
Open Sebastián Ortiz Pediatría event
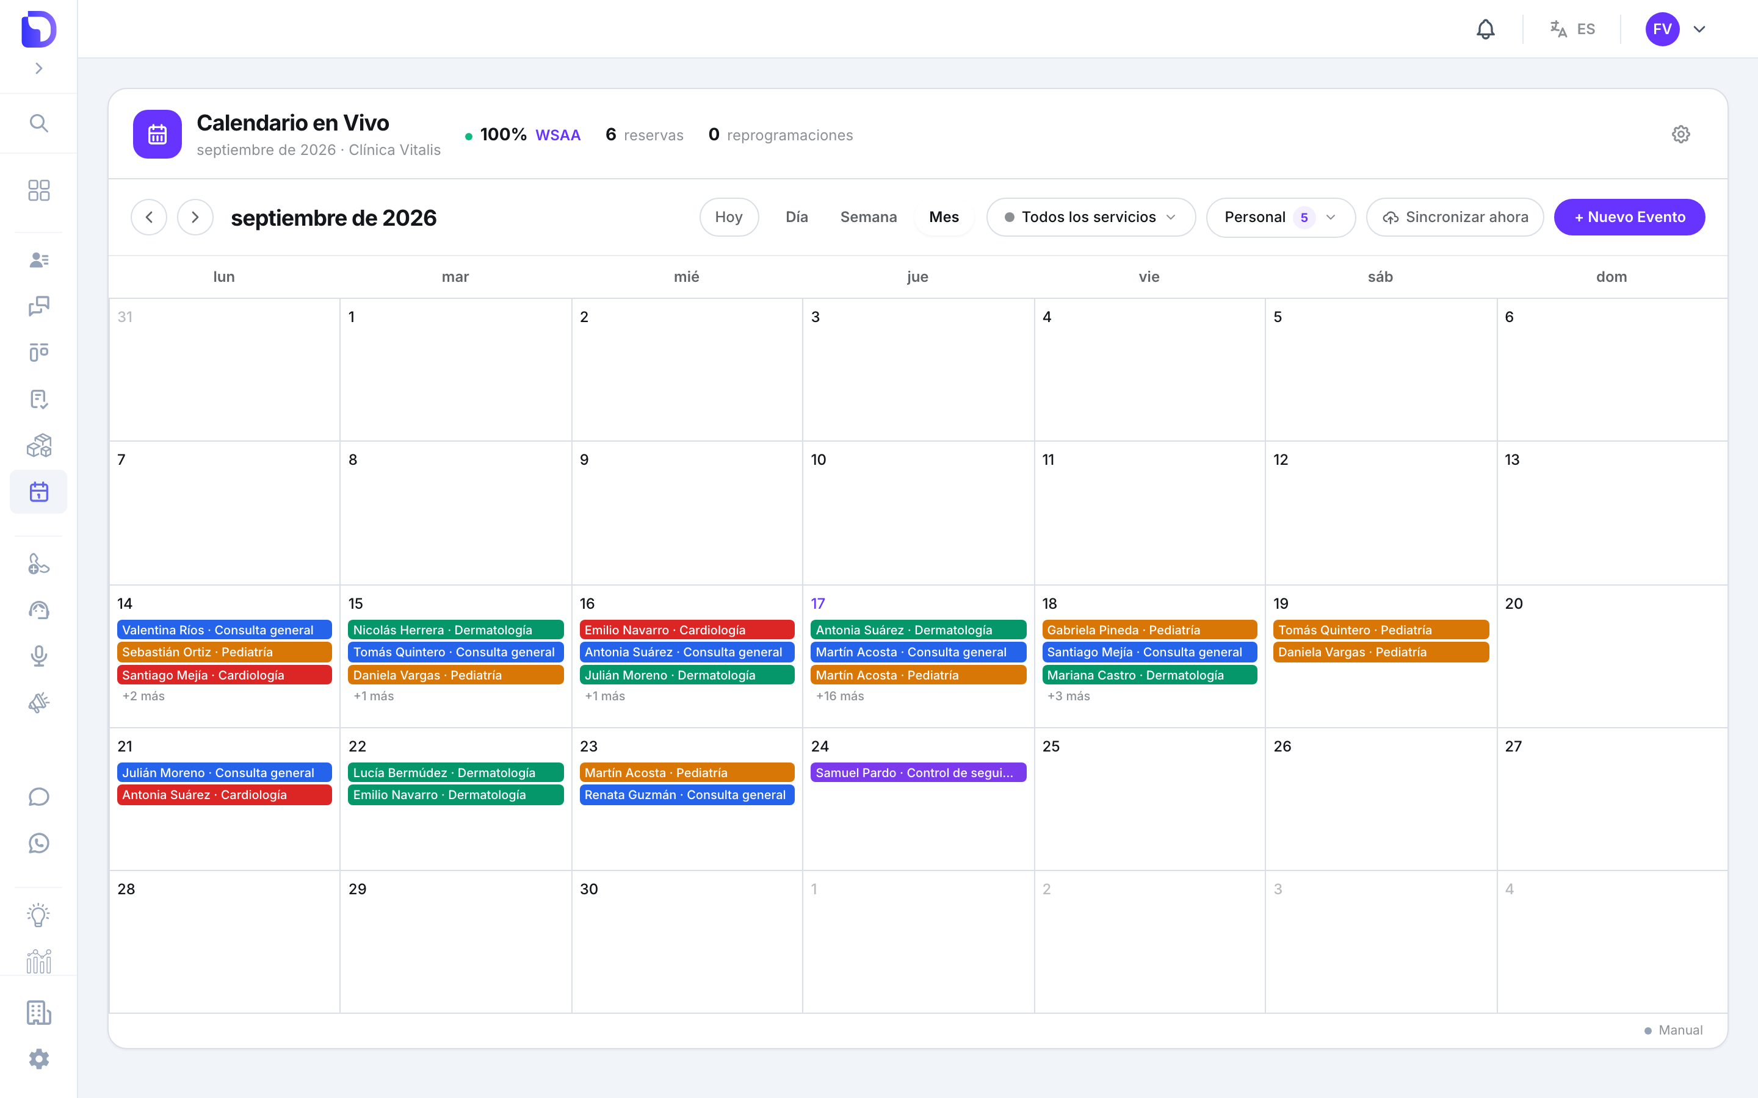click(x=225, y=652)
